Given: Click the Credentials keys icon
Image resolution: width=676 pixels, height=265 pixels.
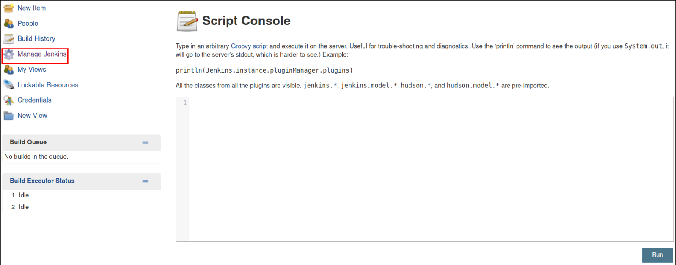Looking at the screenshot, I should coord(8,100).
